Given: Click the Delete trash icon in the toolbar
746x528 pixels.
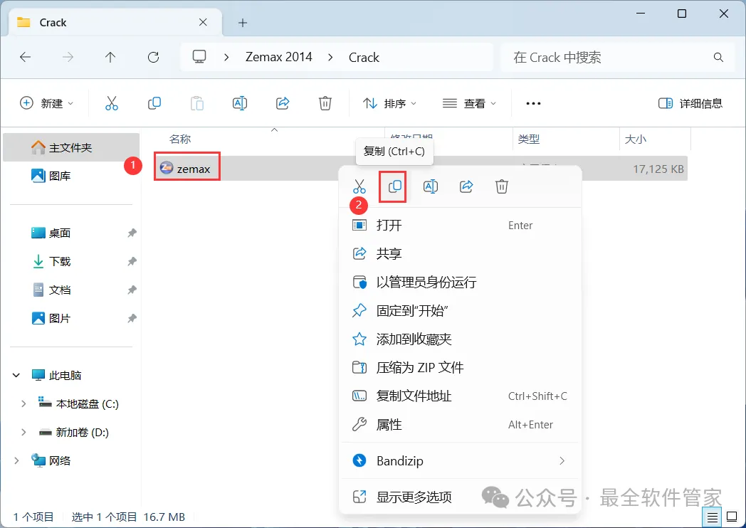Looking at the screenshot, I should 325,103.
